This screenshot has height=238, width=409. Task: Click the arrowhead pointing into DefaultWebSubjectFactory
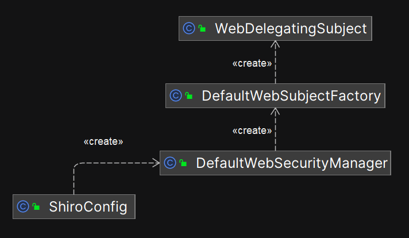[275, 112]
